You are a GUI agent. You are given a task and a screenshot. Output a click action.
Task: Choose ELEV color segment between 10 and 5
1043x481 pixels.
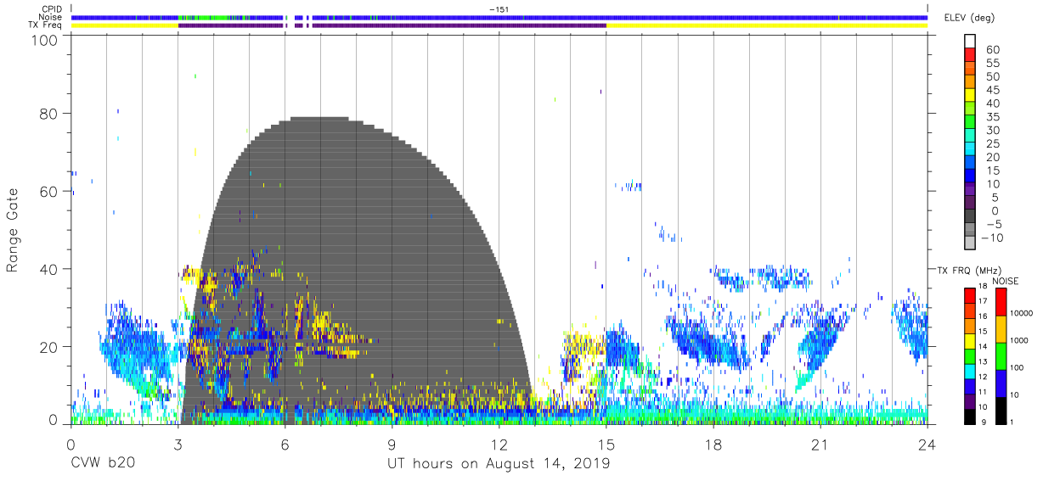[x=969, y=190]
